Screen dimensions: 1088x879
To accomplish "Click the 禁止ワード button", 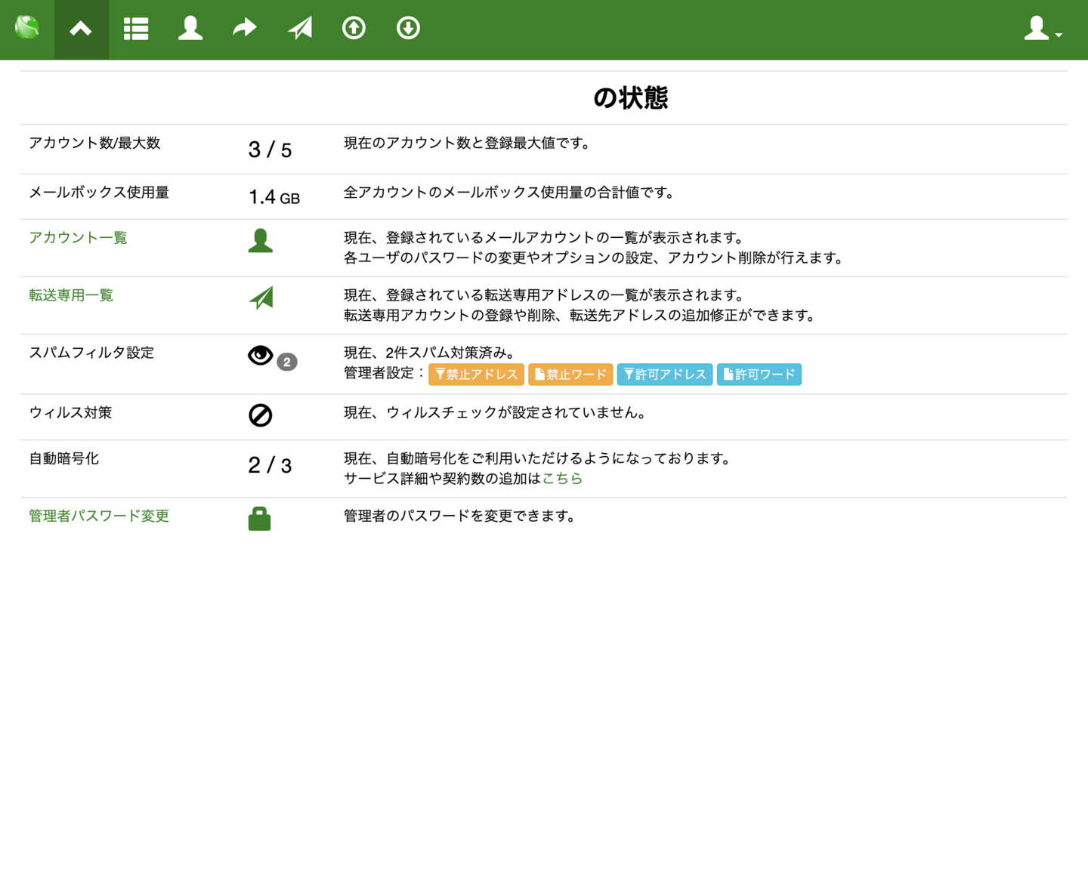I will 570,375.
